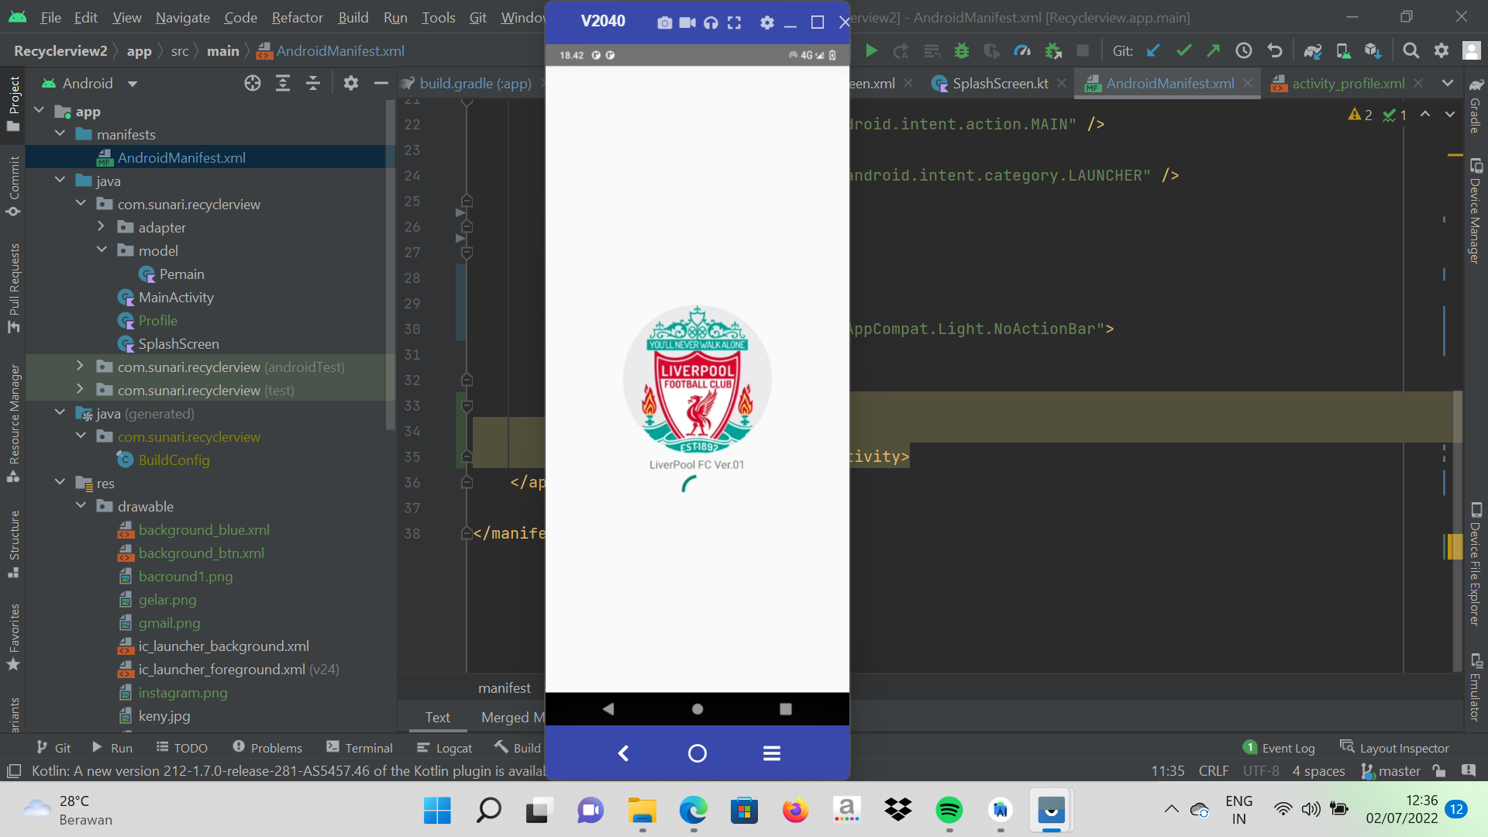Rollback changes undo icon

(x=1274, y=51)
